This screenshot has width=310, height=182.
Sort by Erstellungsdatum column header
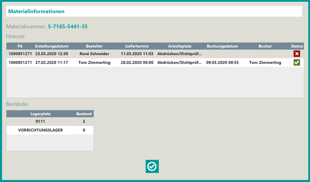pyautogui.click(x=52, y=46)
